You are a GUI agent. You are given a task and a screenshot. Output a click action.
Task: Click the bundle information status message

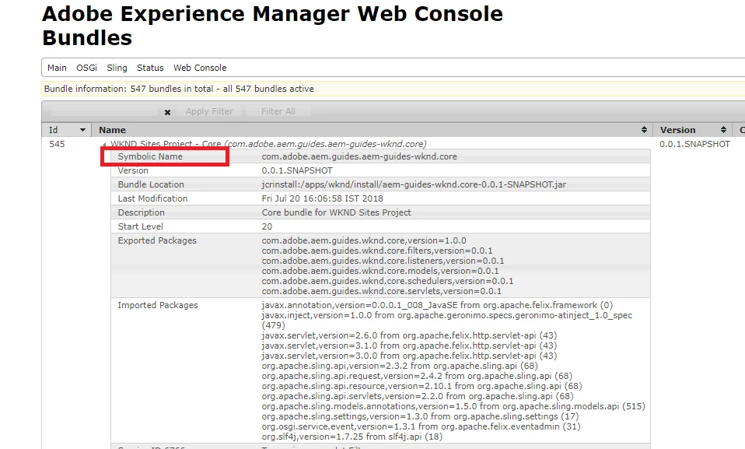coord(179,89)
